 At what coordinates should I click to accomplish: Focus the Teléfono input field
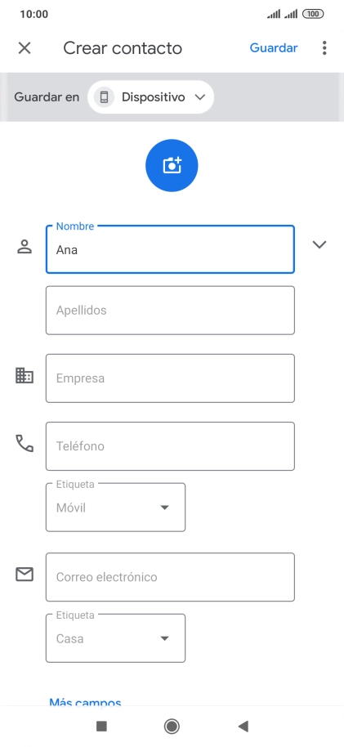pyautogui.click(x=170, y=446)
